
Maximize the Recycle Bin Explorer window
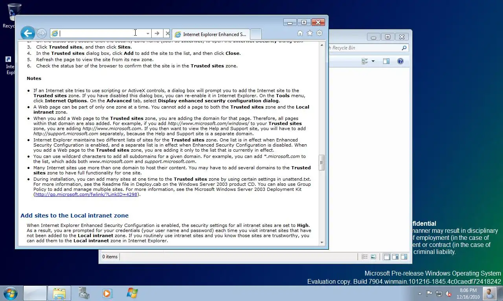click(387, 37)
